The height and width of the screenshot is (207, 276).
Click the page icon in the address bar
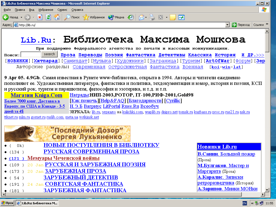(16, 25)
